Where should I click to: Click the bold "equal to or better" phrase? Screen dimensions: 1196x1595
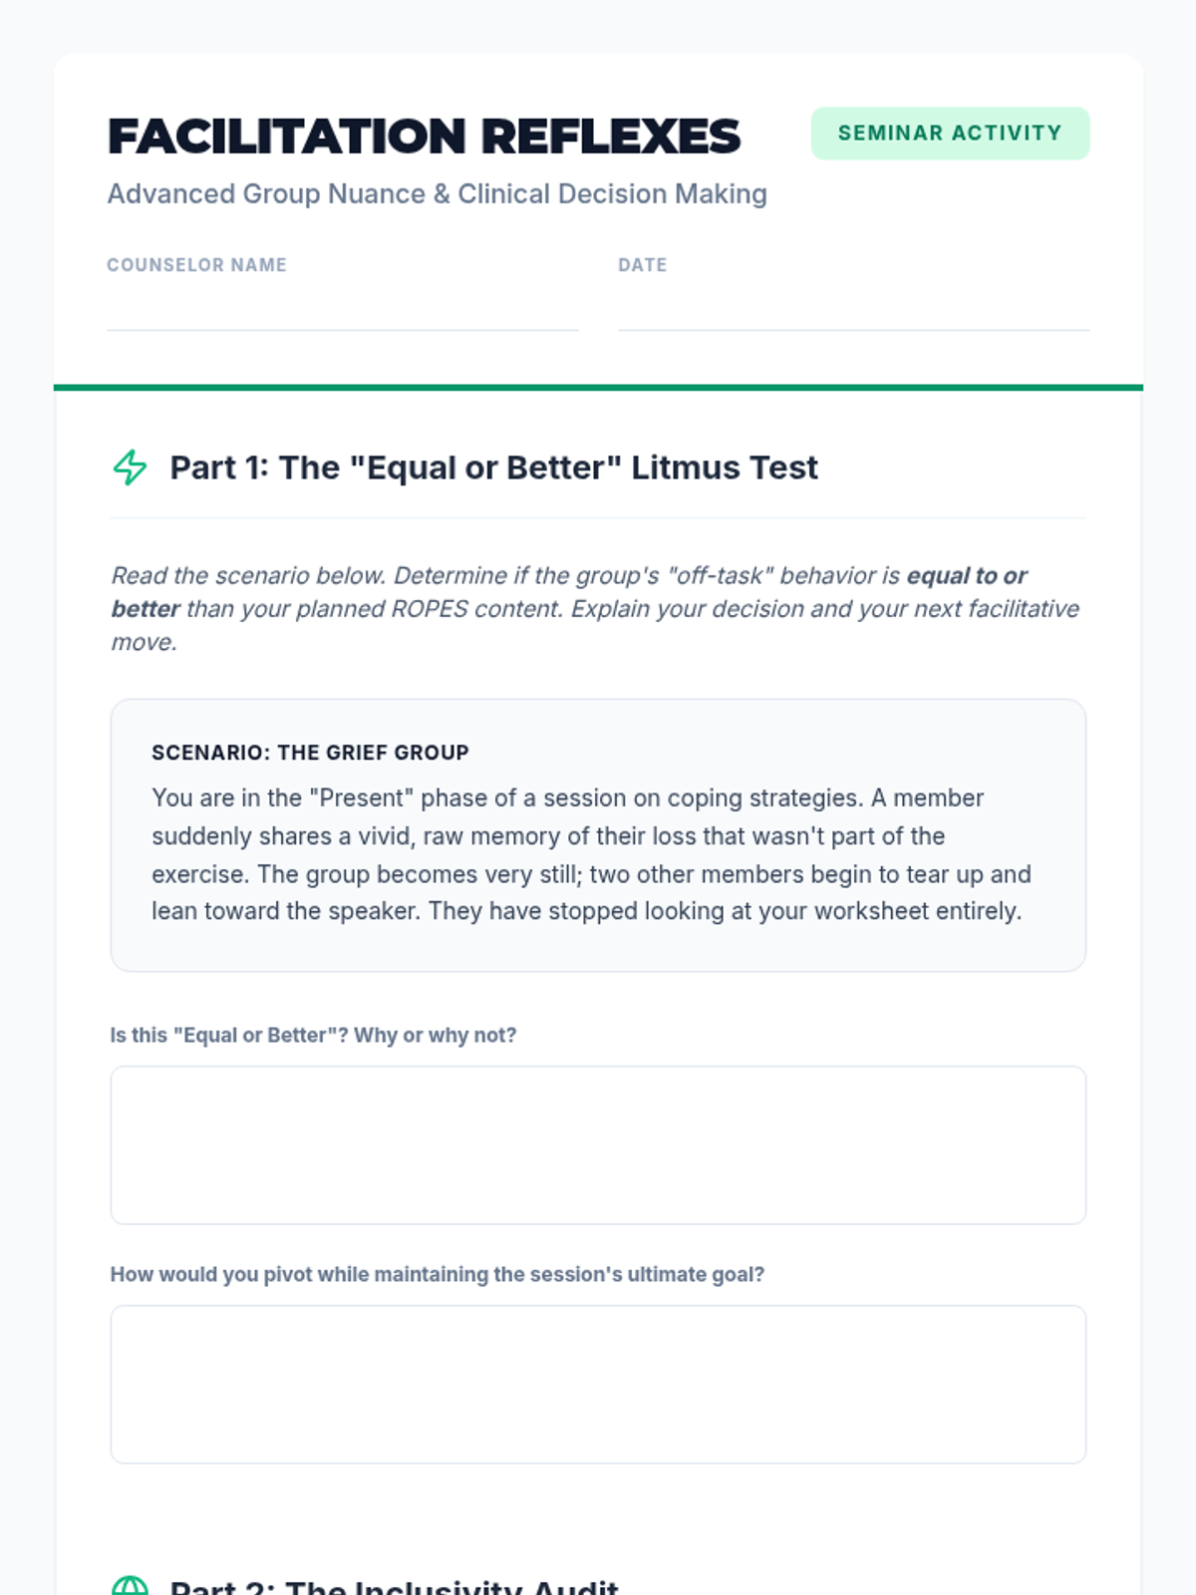(966, 576)
